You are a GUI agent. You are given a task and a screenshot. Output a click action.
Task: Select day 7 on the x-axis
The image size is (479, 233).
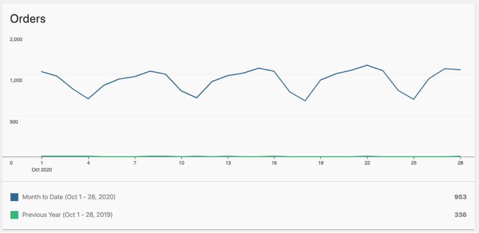coord(135,163)
